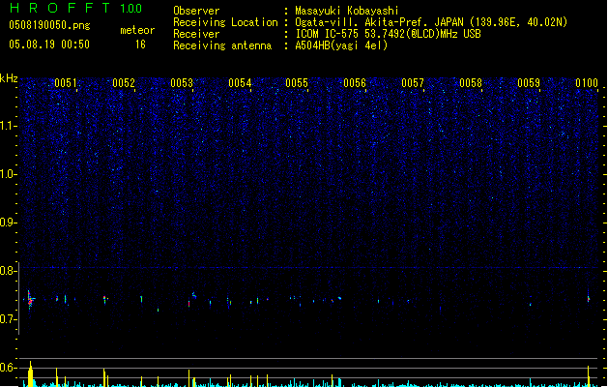608x387 pixels.
Task: Click the HROFFT 1.0.0 title text
Action: tap(75, 8)
